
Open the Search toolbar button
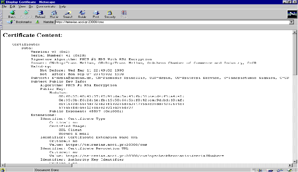point(68,14)
